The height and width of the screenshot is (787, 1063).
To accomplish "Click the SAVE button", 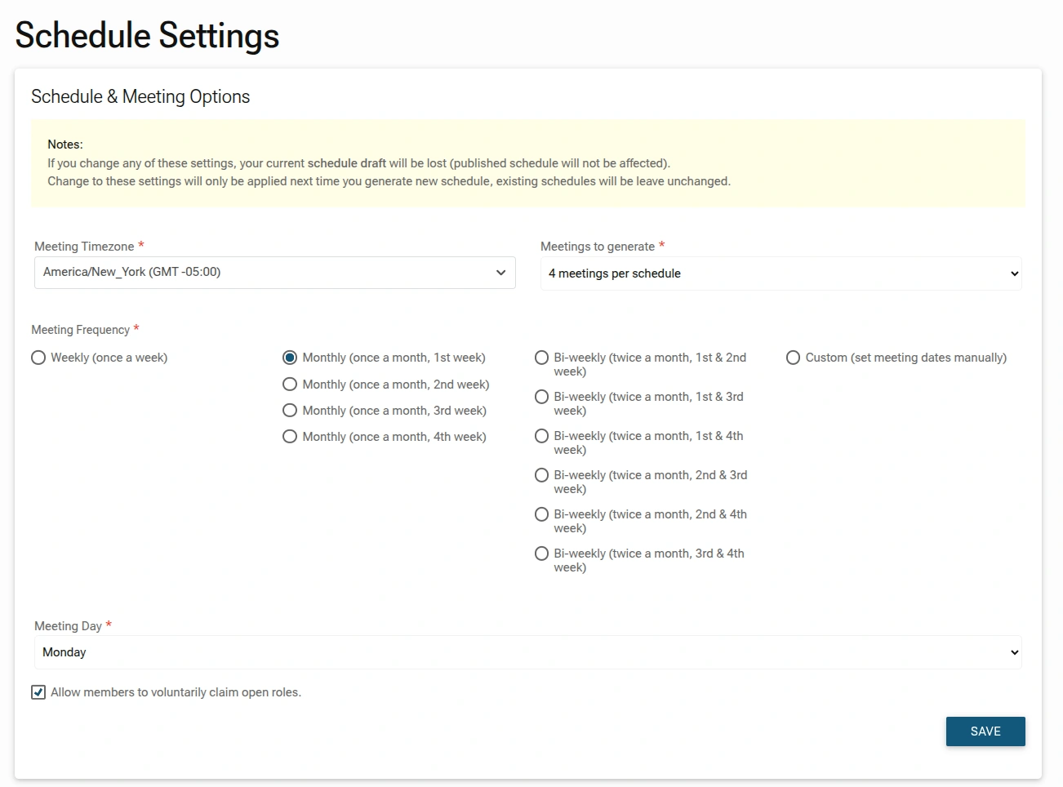I will 985,731.
